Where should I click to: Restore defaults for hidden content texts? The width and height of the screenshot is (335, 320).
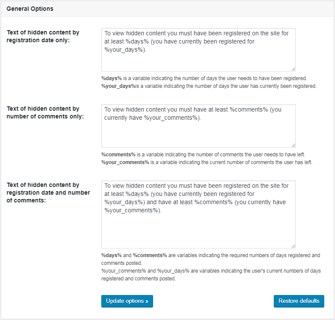(x=299, y=301)
